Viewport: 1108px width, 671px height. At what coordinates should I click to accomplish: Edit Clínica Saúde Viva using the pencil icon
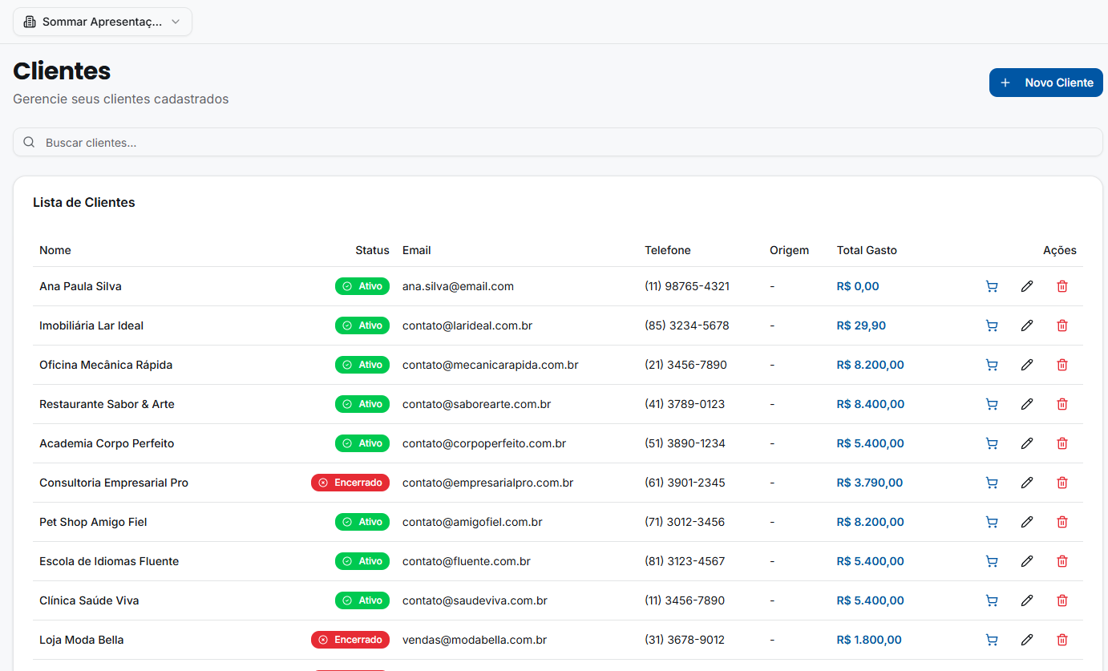(x=1027, y=600)
